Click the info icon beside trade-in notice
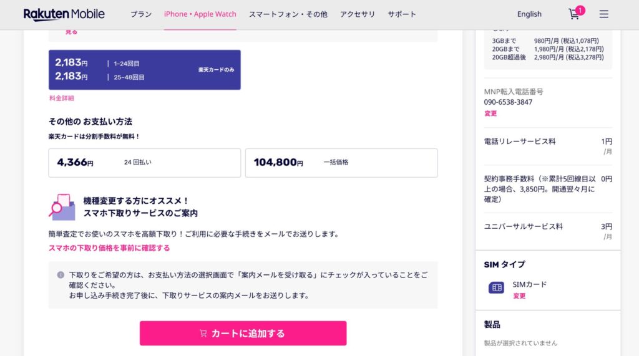Viewport: 639px width, 356px height. tap(61, 274)
